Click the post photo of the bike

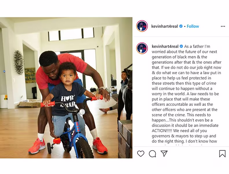tap(66, 88)
